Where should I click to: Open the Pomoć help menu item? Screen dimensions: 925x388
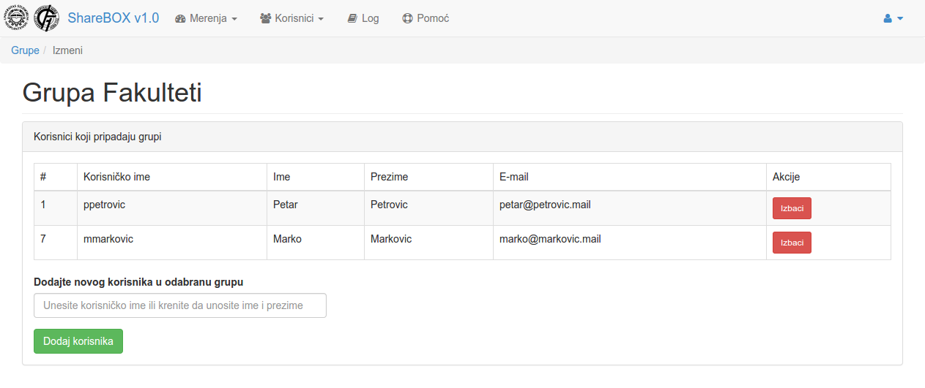tap(433, 19)
